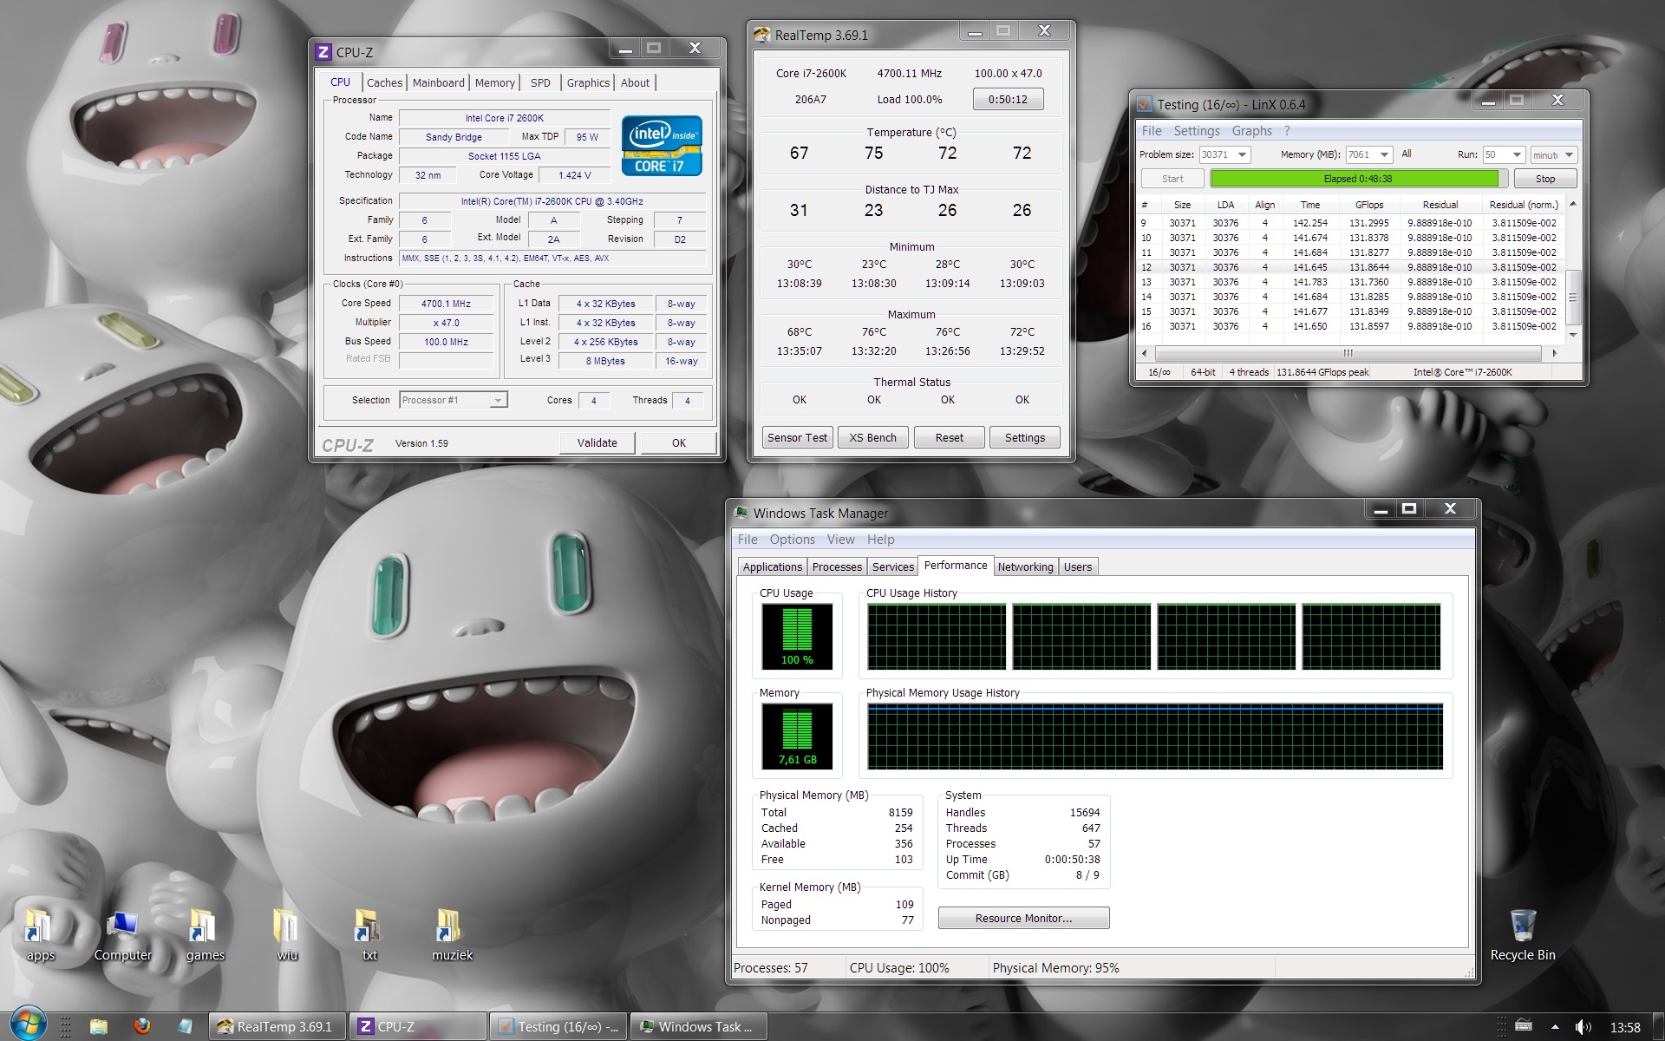Click the GFlops column header in LinX
This screenshot has width=1665, height=1041.
(1368, 205)
